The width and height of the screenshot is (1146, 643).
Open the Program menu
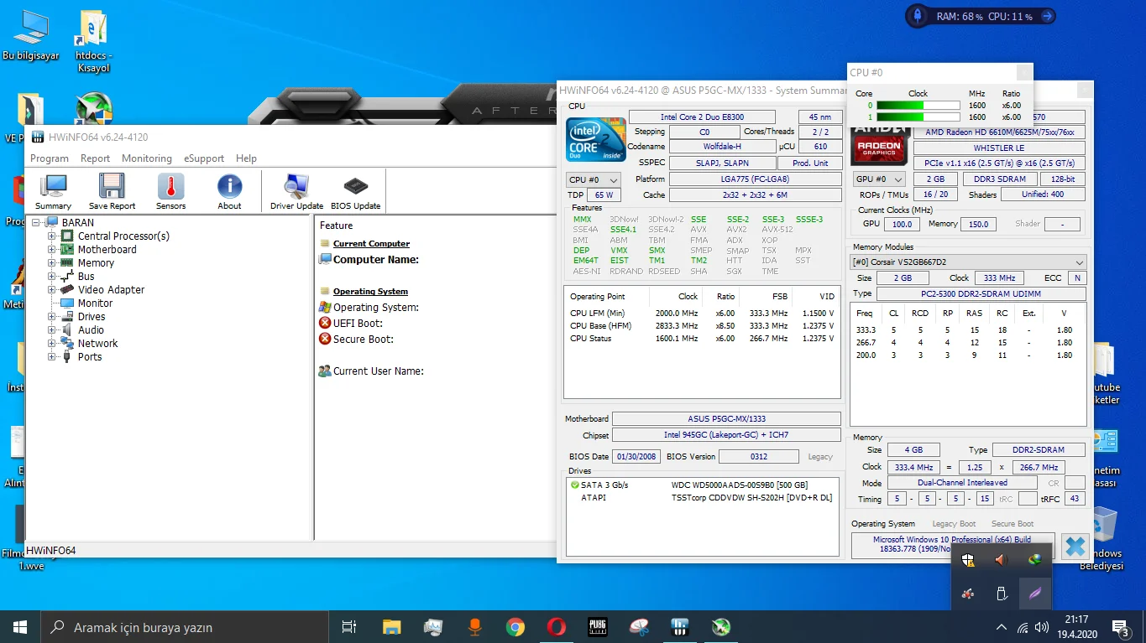coord(50,158)
